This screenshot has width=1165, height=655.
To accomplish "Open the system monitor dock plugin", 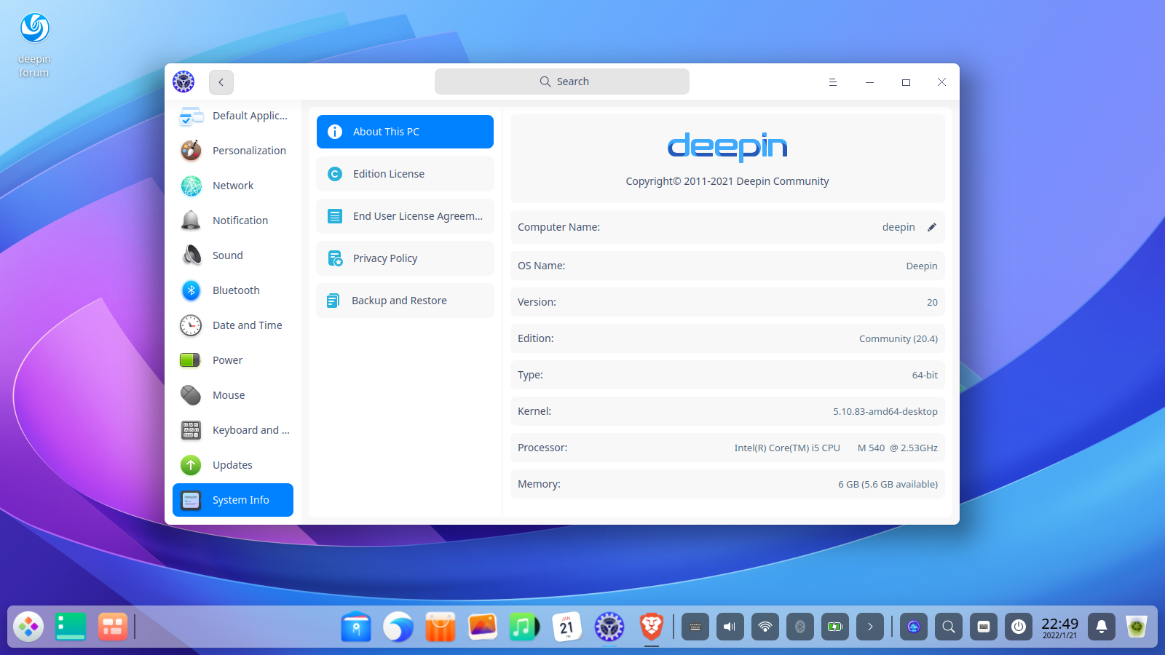I will [x=914, y=627].
